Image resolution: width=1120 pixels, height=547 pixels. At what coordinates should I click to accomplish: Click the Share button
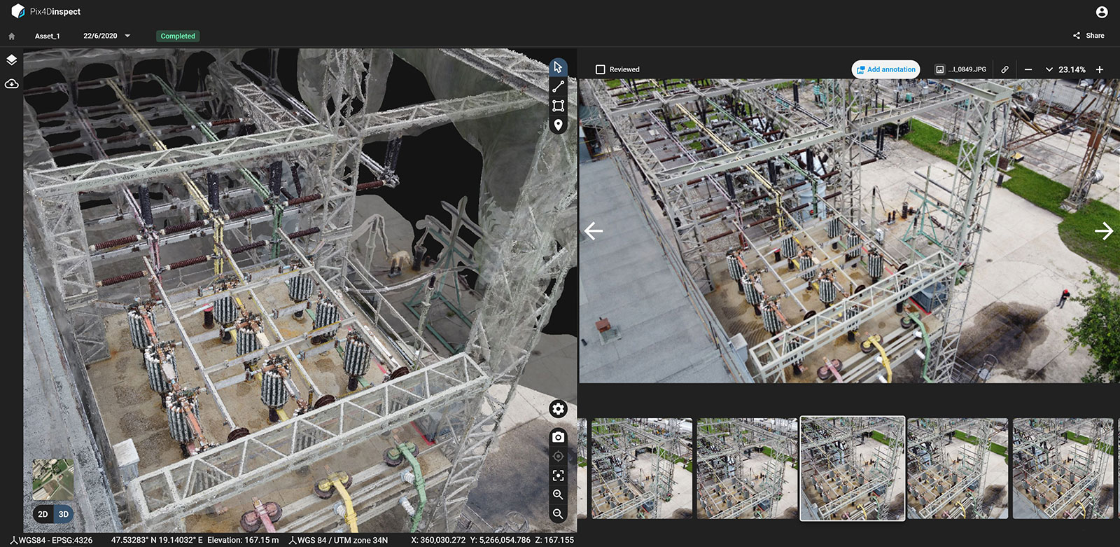coord(1088,36)
